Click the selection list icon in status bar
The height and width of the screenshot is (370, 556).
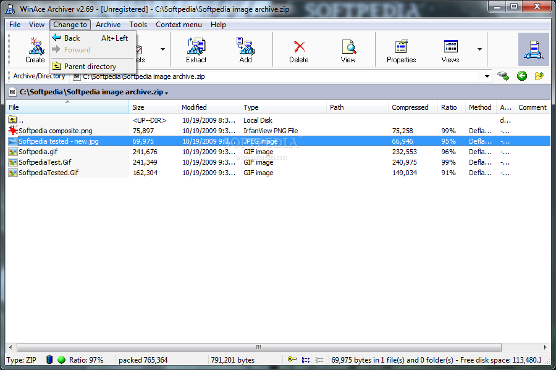[306, 360]
